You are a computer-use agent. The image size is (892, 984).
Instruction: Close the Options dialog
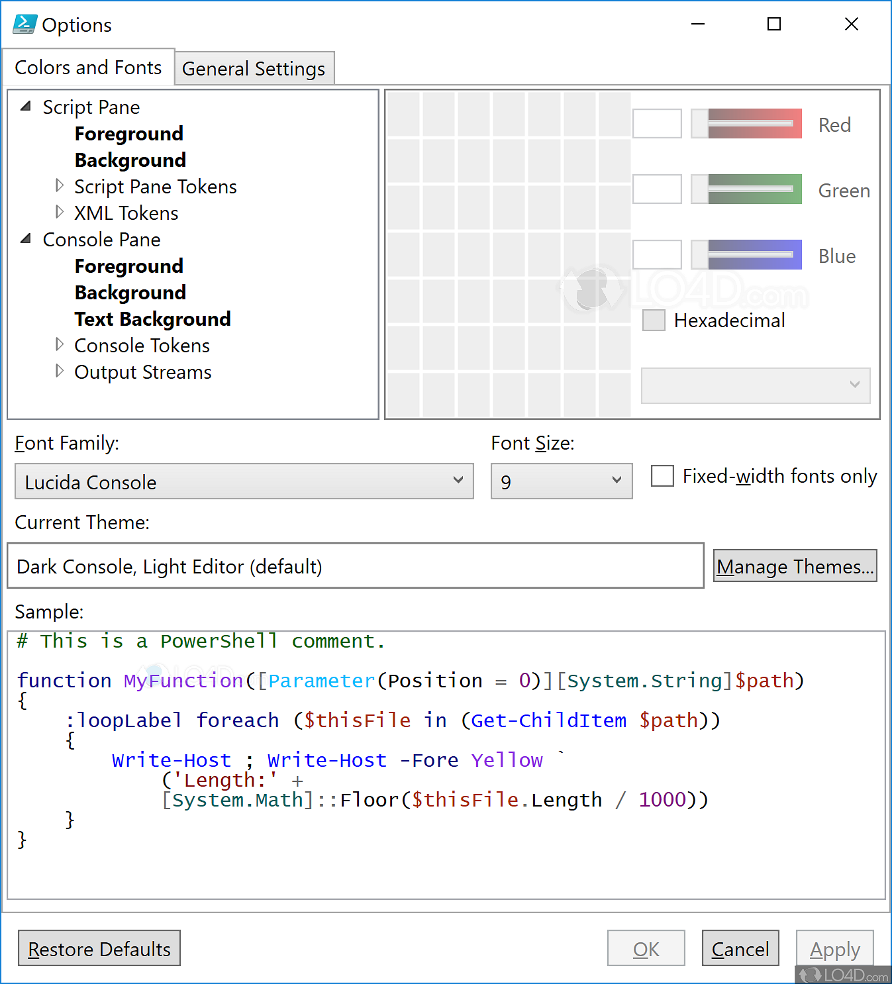pos(852,24)
